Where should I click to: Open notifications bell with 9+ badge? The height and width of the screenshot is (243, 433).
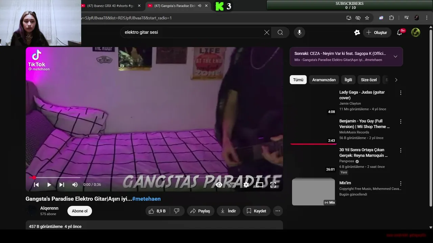400,32
